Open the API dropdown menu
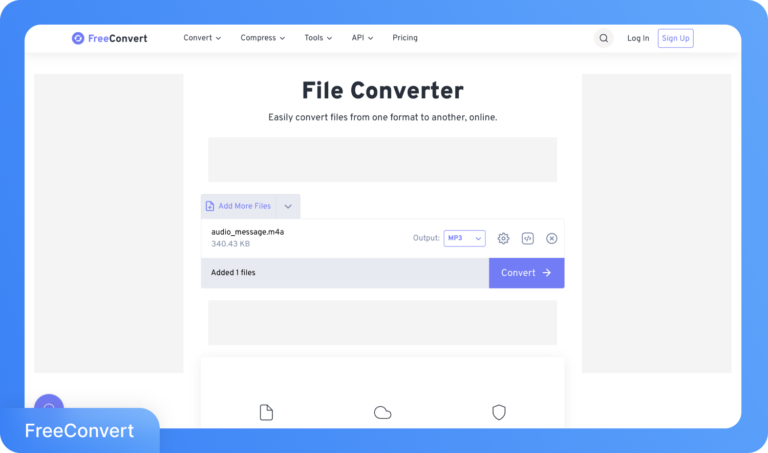This screenshot has width=768, height=453. coord(362,38)
